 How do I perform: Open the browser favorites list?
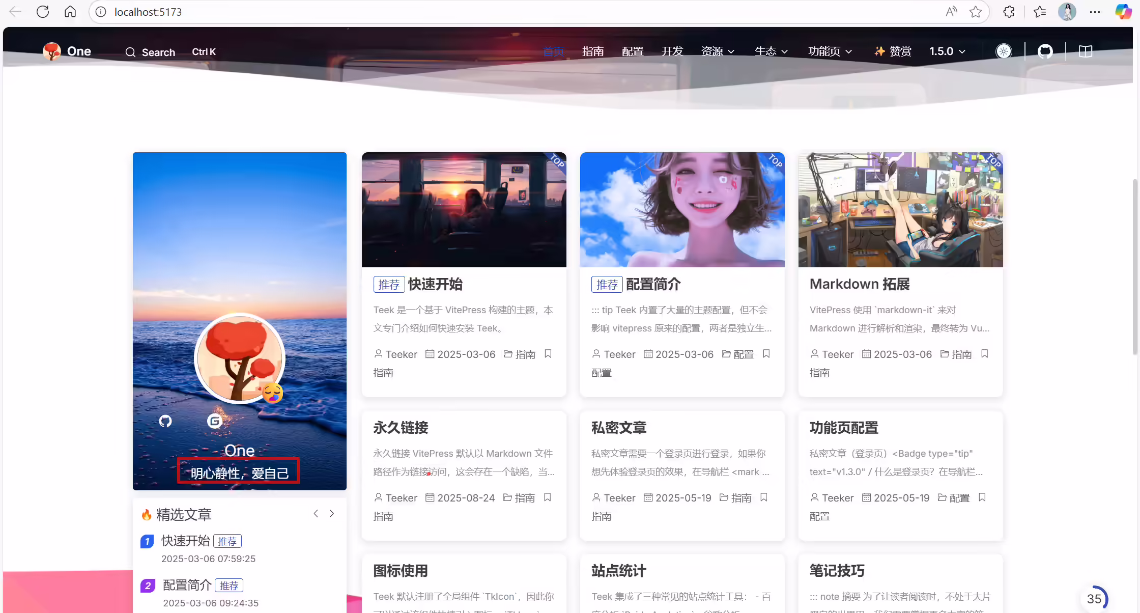(x=1040, y=12)
